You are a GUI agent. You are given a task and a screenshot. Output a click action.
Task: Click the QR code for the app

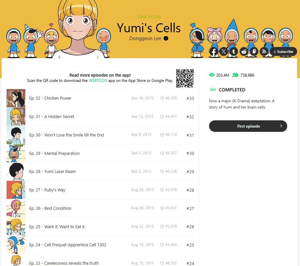tap(185, 78)
